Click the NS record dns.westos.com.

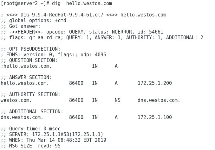[x=159, y=100]
